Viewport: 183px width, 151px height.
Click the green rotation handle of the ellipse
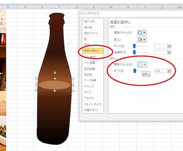[x=55, y=73]
